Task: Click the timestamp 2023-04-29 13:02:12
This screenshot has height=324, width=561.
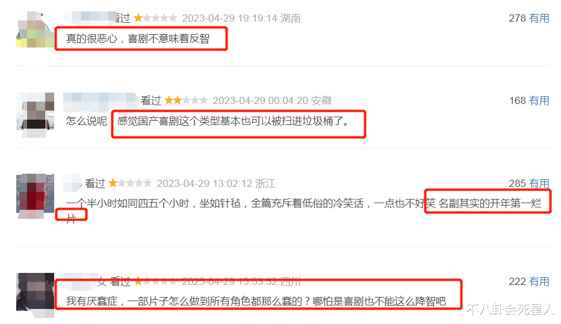Action: coord(204,183)
